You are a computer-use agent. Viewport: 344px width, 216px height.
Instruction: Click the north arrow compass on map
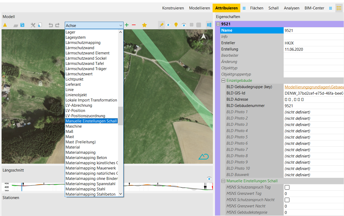(203, 38)
